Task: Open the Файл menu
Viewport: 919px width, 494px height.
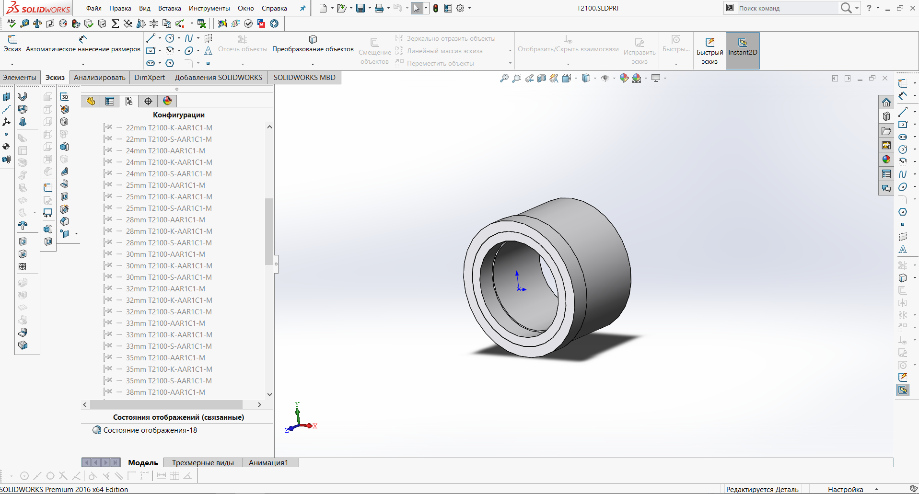Action: (x=94, y=8)
